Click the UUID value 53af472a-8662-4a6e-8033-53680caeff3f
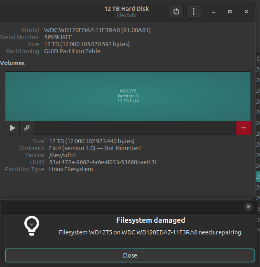This screenshot has height=267, width=260. [103, 162]
